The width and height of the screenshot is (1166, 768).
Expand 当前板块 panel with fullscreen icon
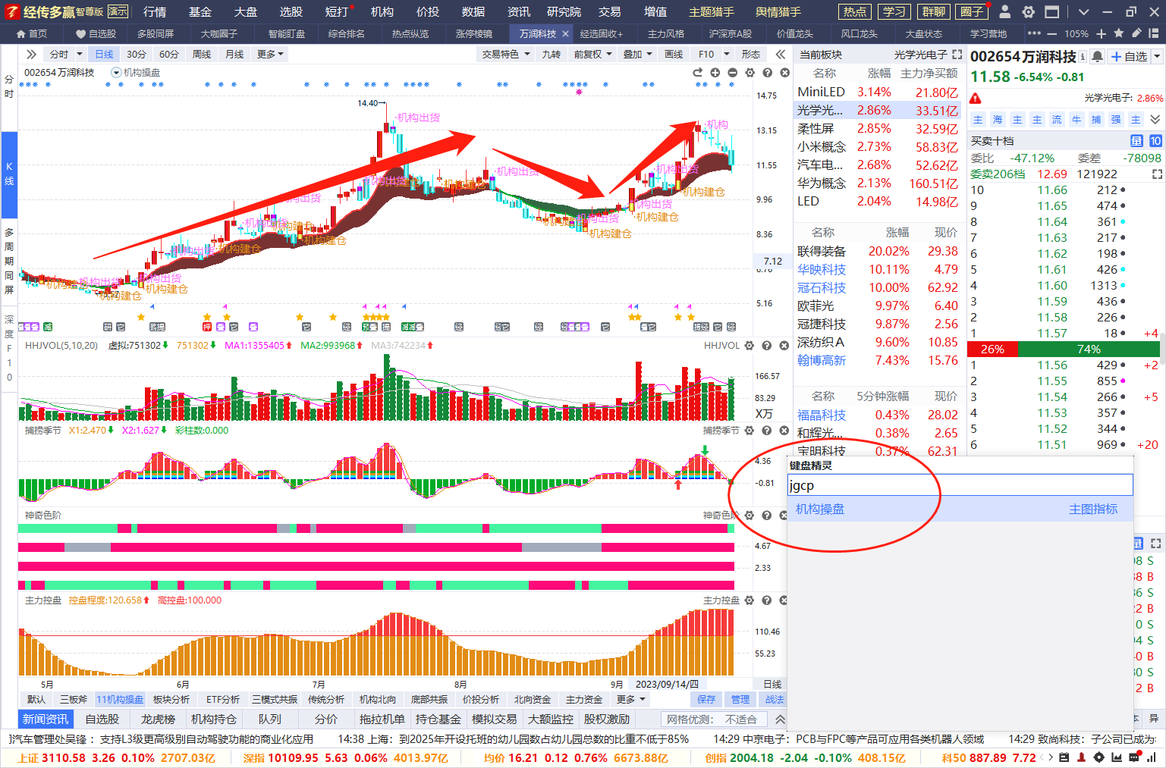point(957,55)
